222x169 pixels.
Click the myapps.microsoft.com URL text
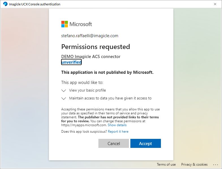84,125
